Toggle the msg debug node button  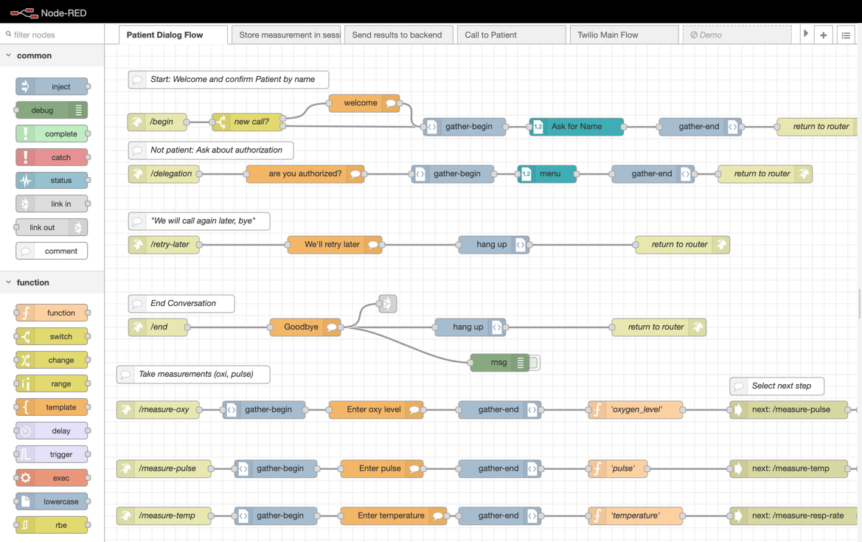(x=535, y=363)
